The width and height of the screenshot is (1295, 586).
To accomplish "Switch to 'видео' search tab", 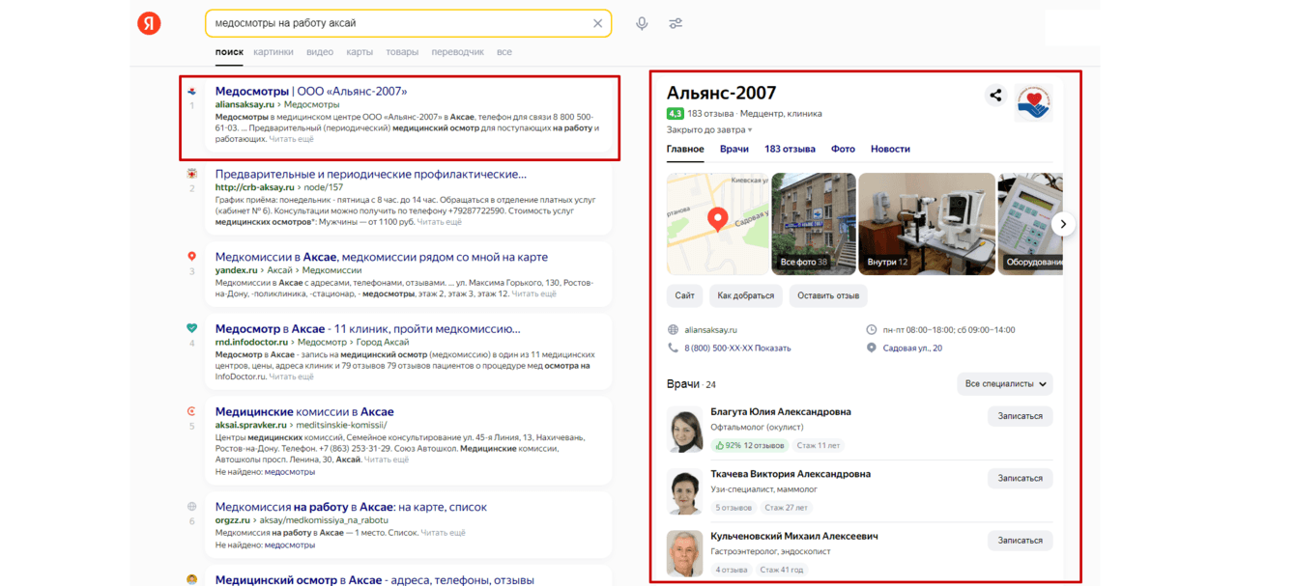I will [x=320, y=52].
